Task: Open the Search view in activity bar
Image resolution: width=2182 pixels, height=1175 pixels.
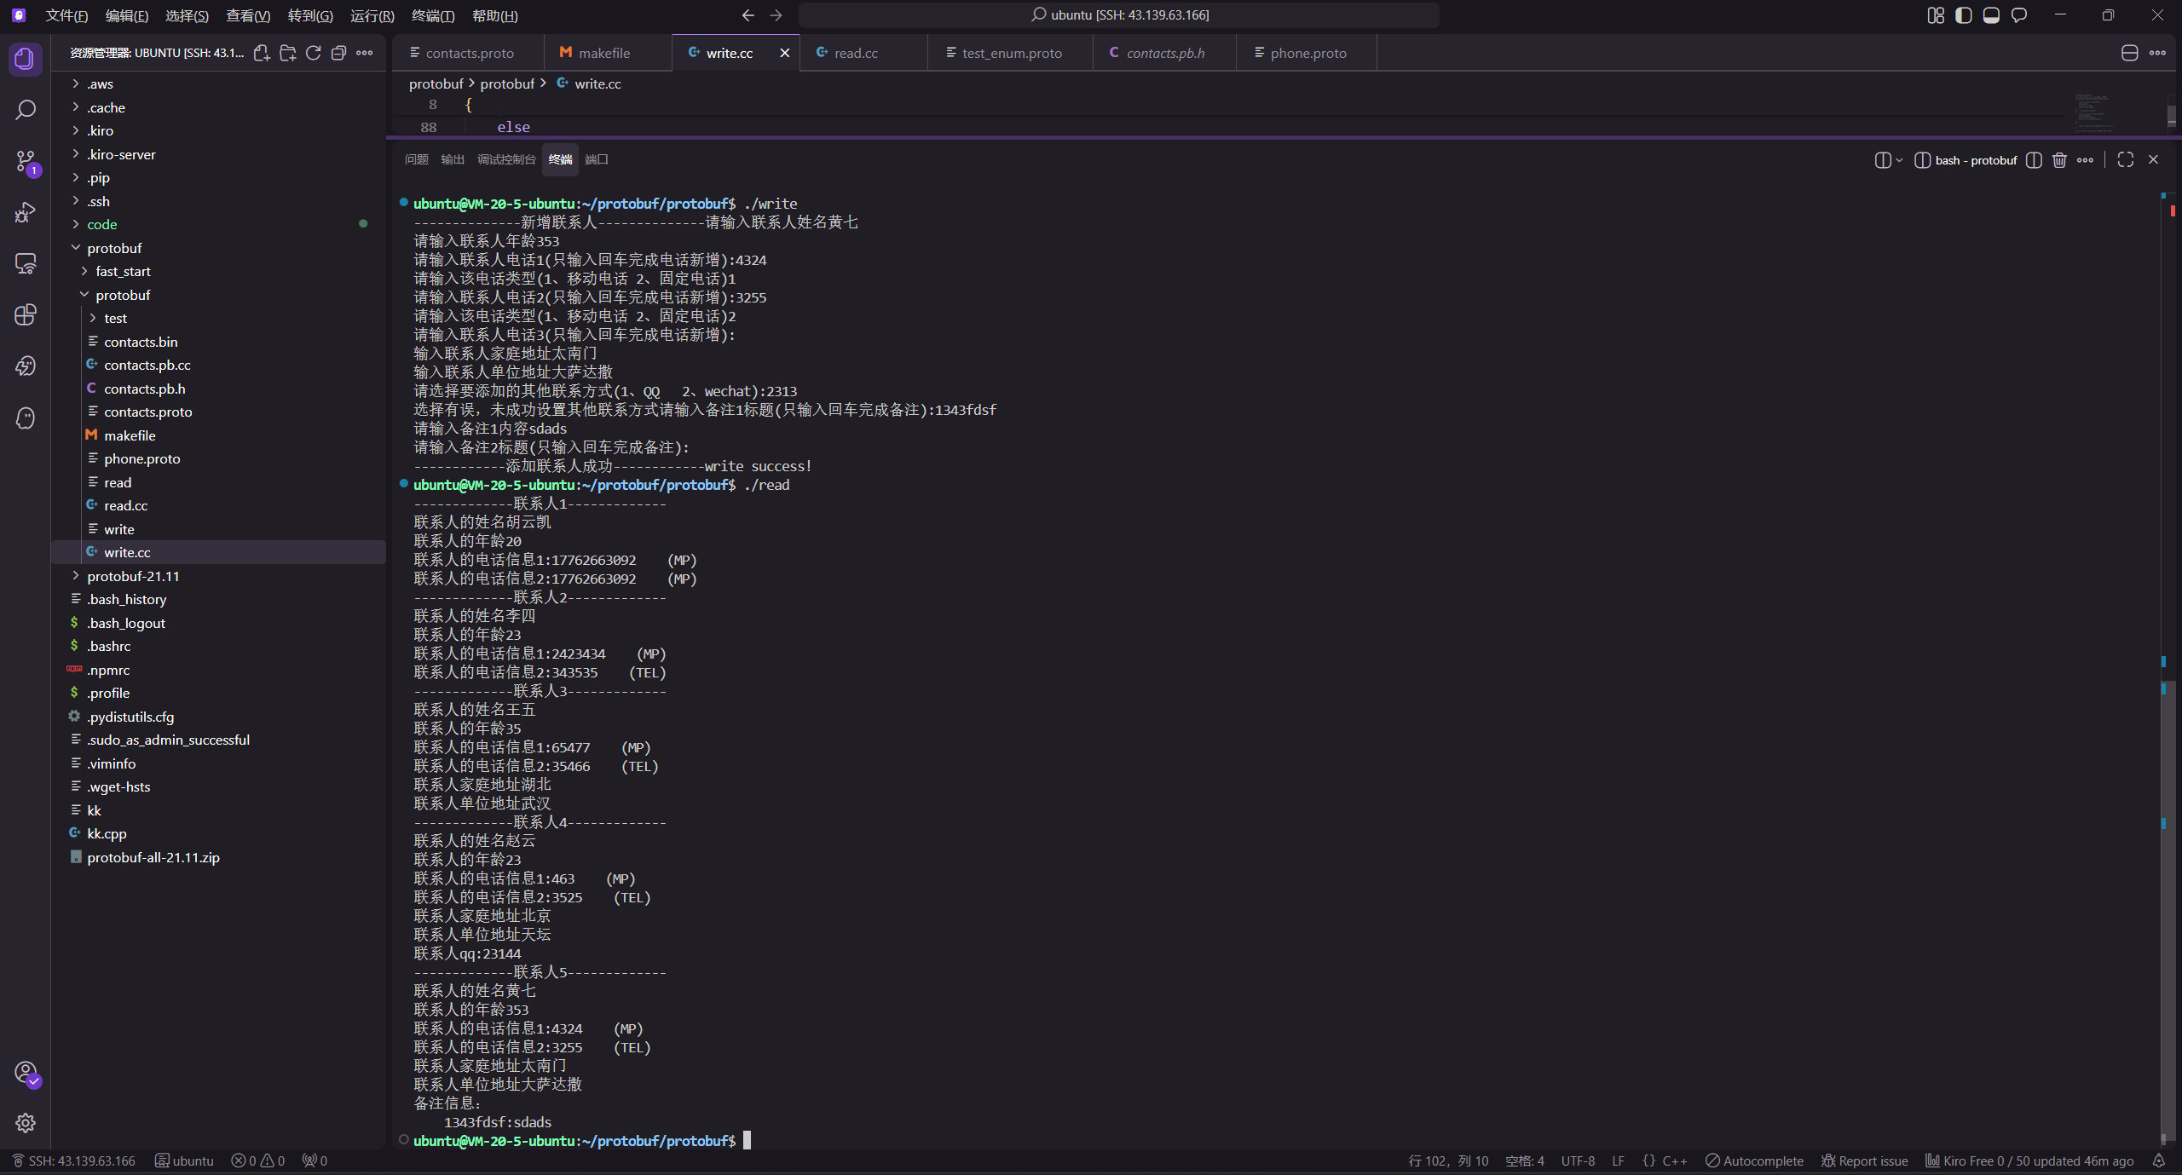Action: click(26, 110)
